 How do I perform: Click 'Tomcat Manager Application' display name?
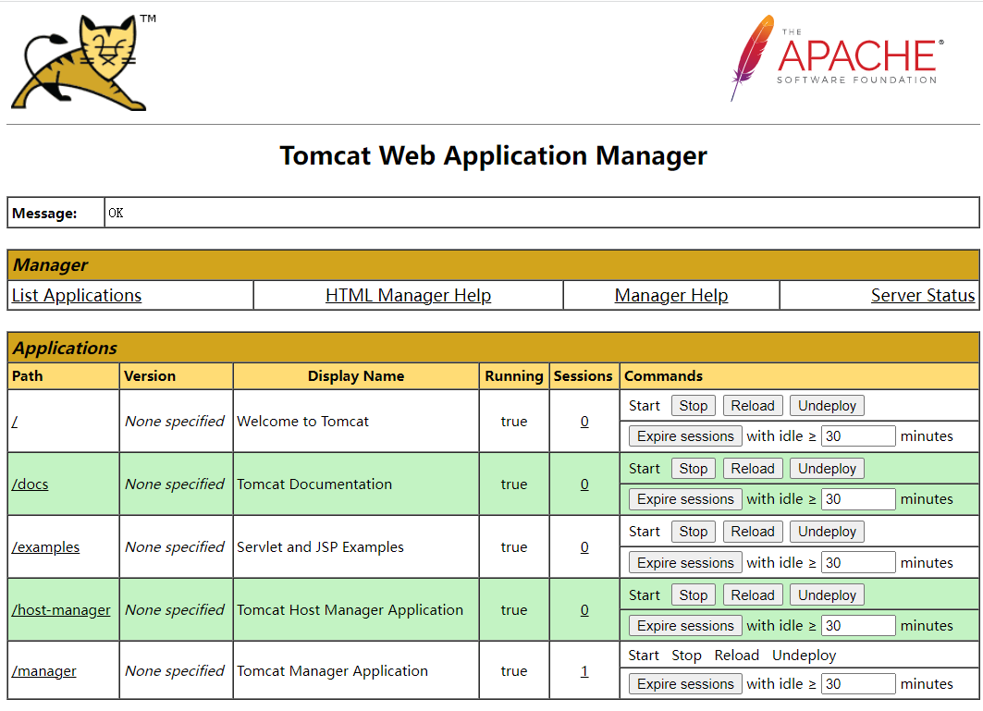(x=332, y=671)
